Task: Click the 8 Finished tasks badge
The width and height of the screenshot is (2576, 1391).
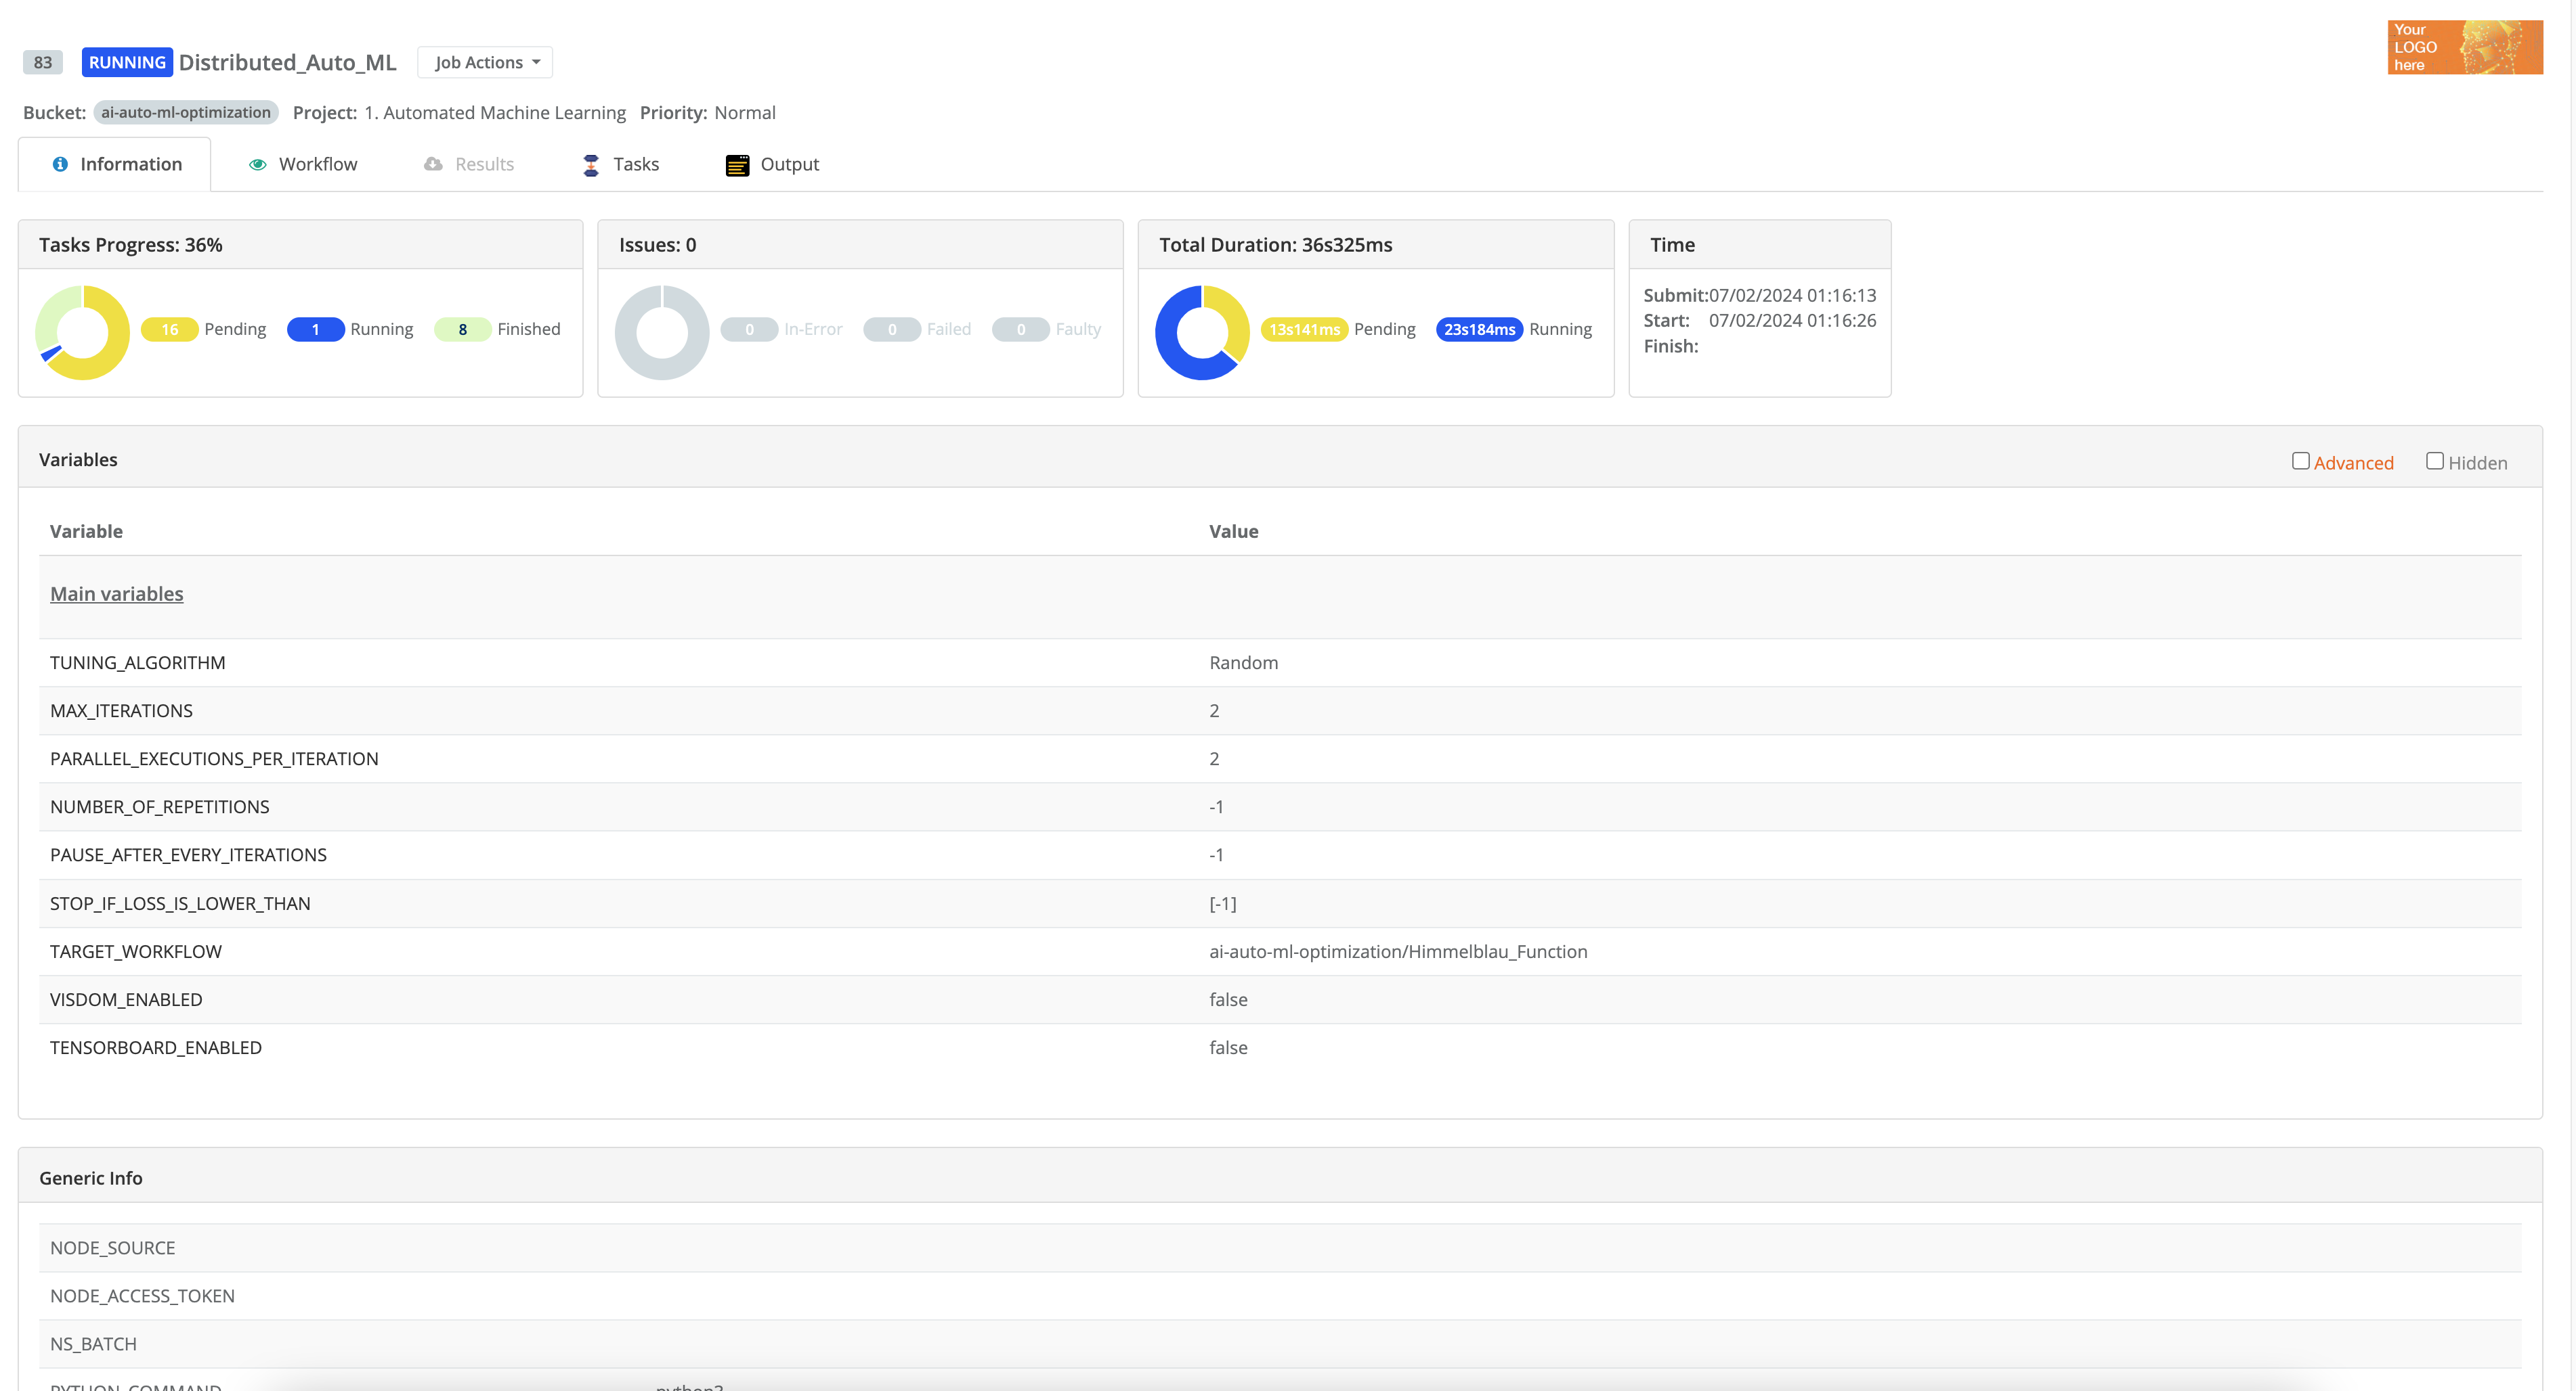Action: coord(463,329)
